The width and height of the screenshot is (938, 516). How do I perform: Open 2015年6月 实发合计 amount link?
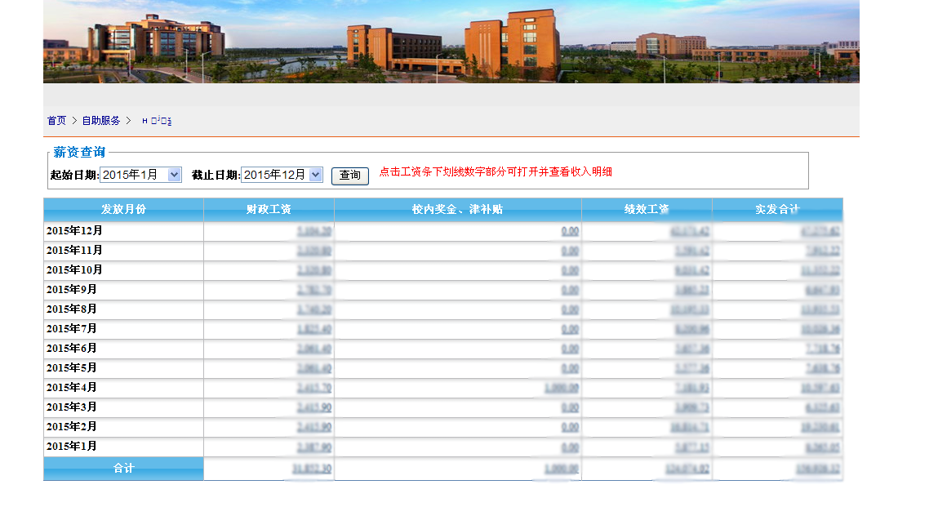(x=821, y=349)
